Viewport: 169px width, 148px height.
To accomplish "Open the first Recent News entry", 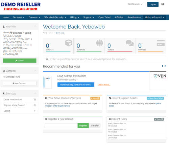I will [117, 123].
